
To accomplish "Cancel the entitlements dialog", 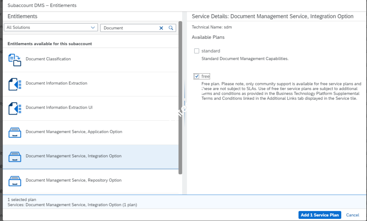I will [353, 215].
